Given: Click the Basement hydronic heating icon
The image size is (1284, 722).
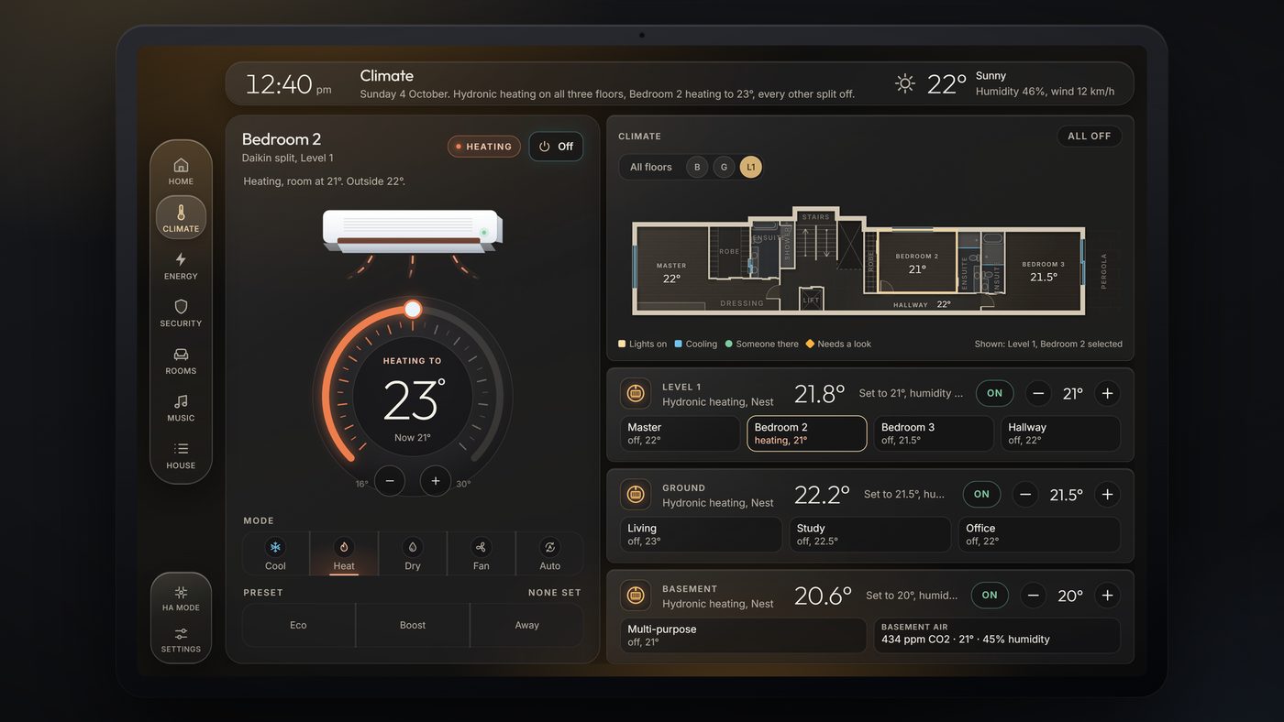Looking at the screenshot, I should tap(636, 595).
